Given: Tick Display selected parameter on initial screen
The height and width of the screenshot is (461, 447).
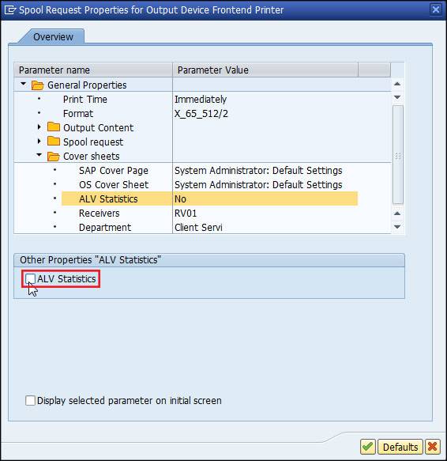Looking at the screenshot, I should pos(30,400).
